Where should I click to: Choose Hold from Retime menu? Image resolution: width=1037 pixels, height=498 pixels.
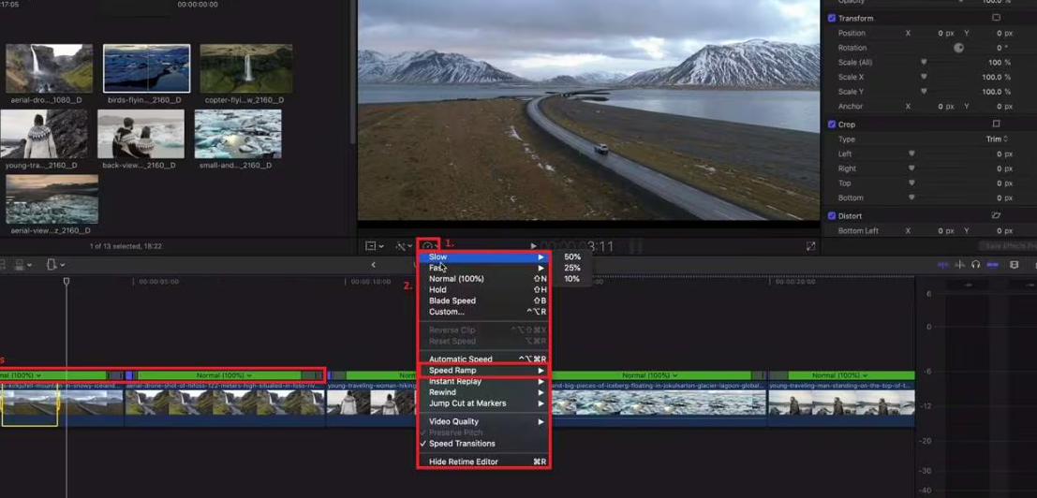pyautogui.click(x=483, y=290)
